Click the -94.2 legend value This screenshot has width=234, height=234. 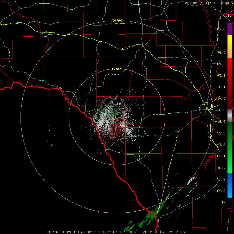coord(220,179)
